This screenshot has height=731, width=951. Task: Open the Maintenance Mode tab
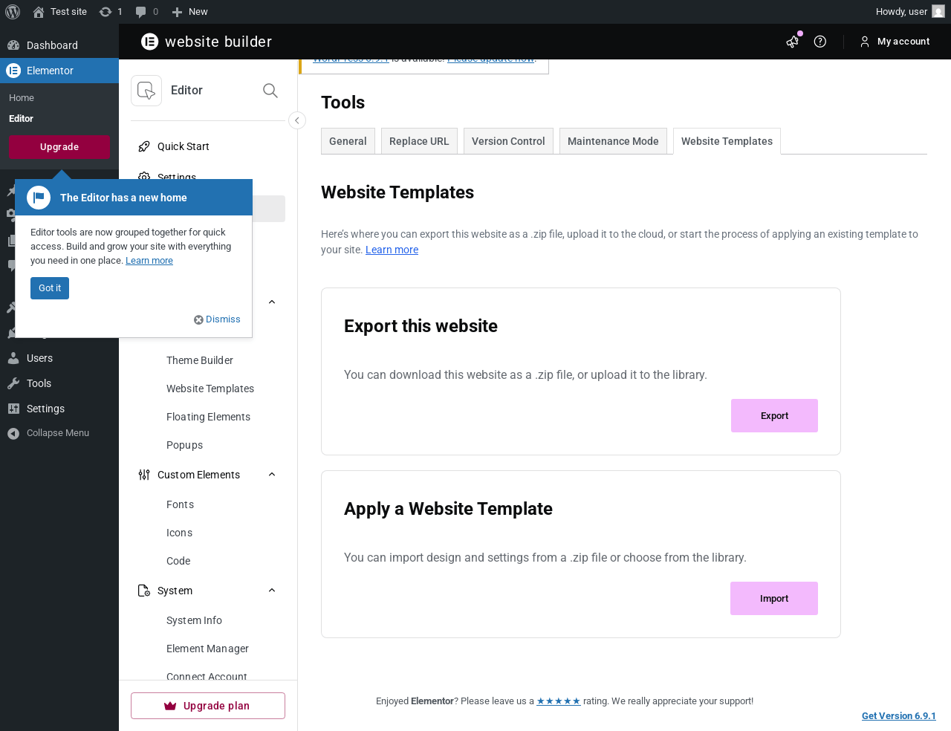tap(613, 141)
